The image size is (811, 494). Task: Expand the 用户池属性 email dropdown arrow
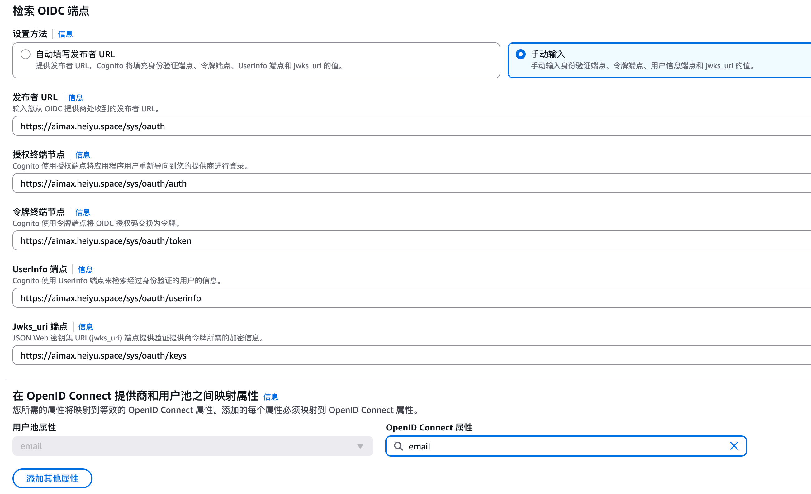pos(360,446)
